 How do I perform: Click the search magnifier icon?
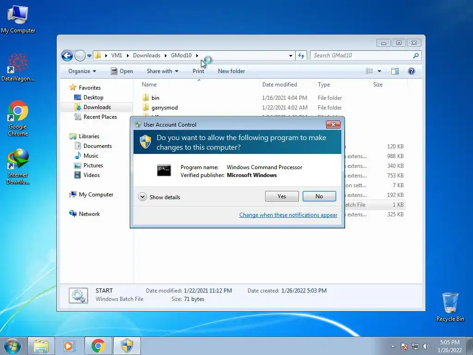[416, 55]
